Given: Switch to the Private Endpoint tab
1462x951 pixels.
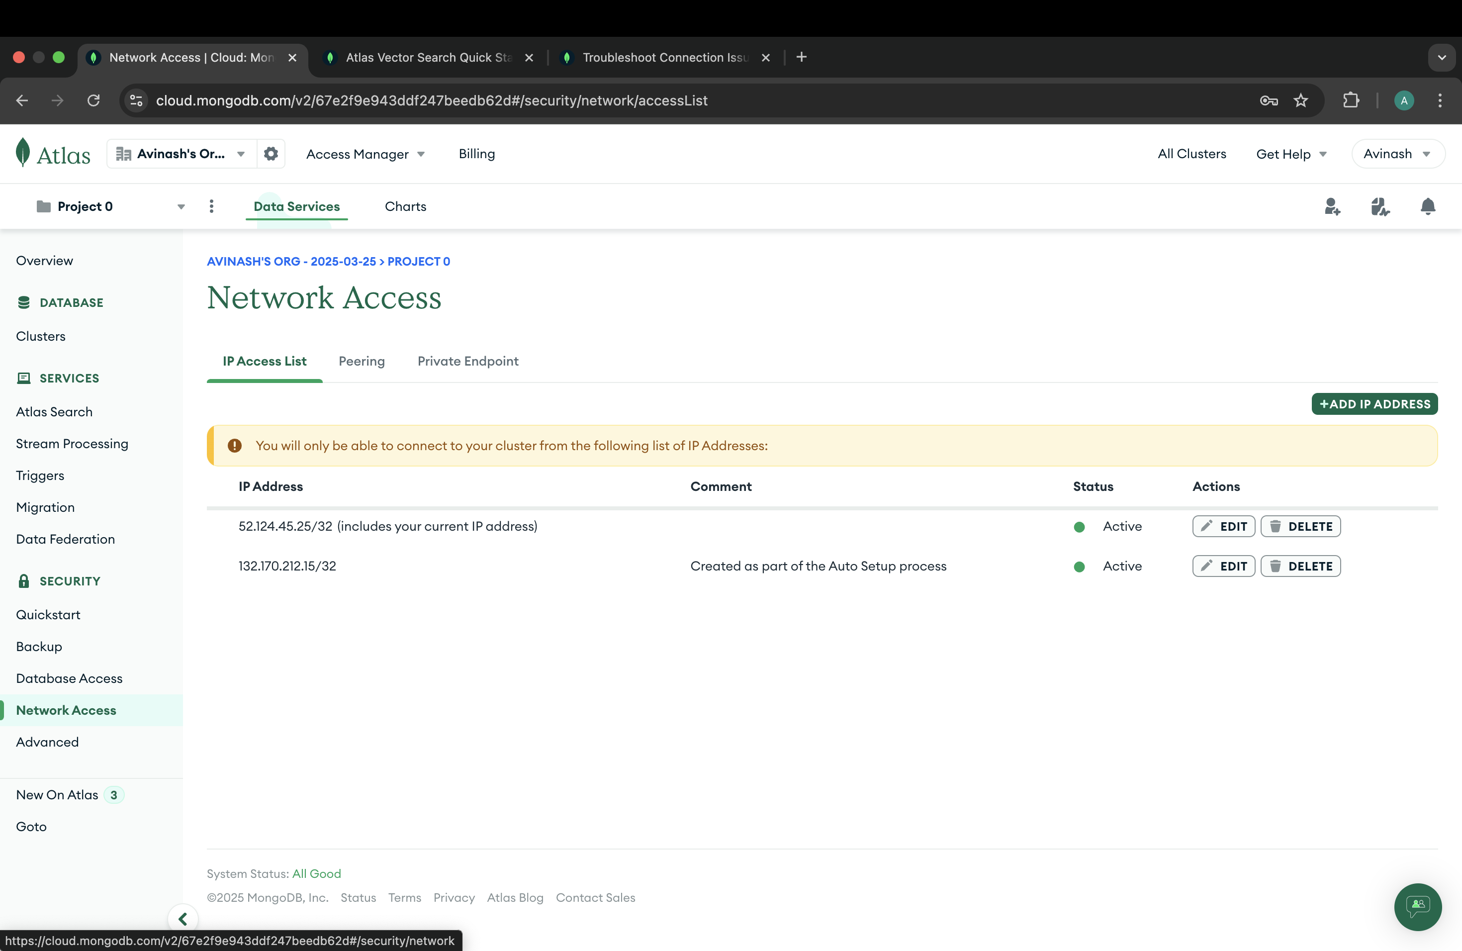Looking at the screenshot, I should pos(467,361).
